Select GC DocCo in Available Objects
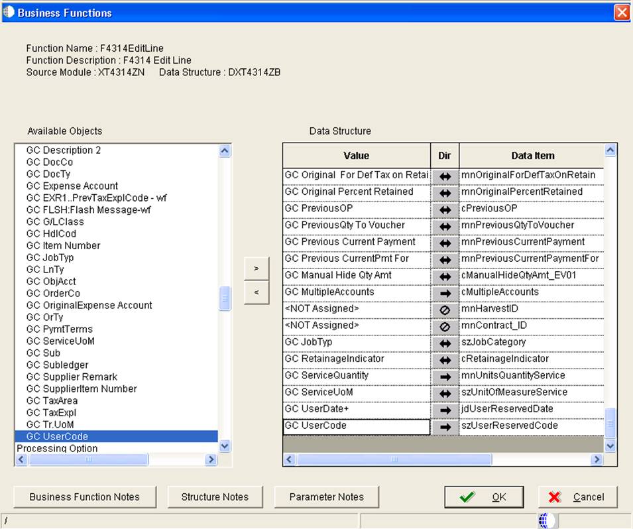 tap(50, 162)
